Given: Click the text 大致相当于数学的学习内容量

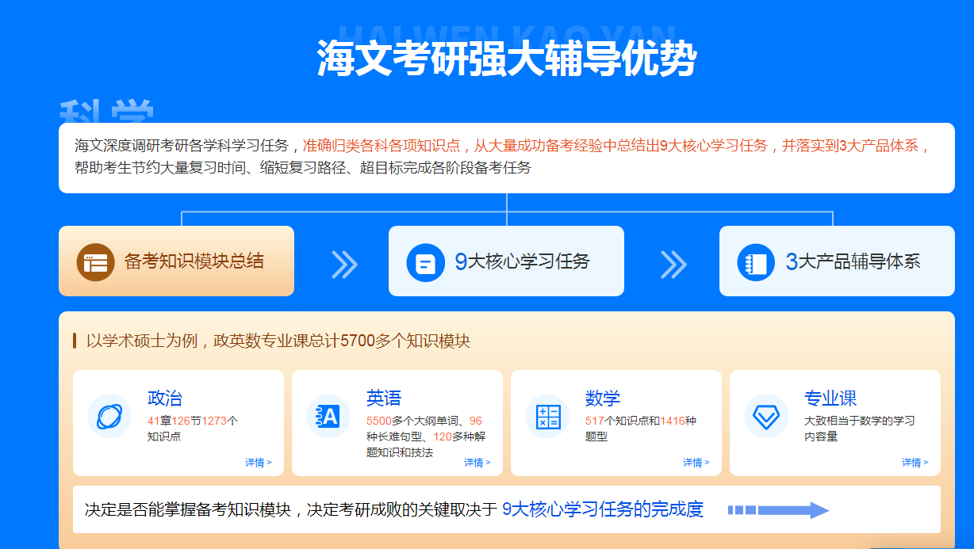Looking at the screenshot, I should tap(860, 429).
